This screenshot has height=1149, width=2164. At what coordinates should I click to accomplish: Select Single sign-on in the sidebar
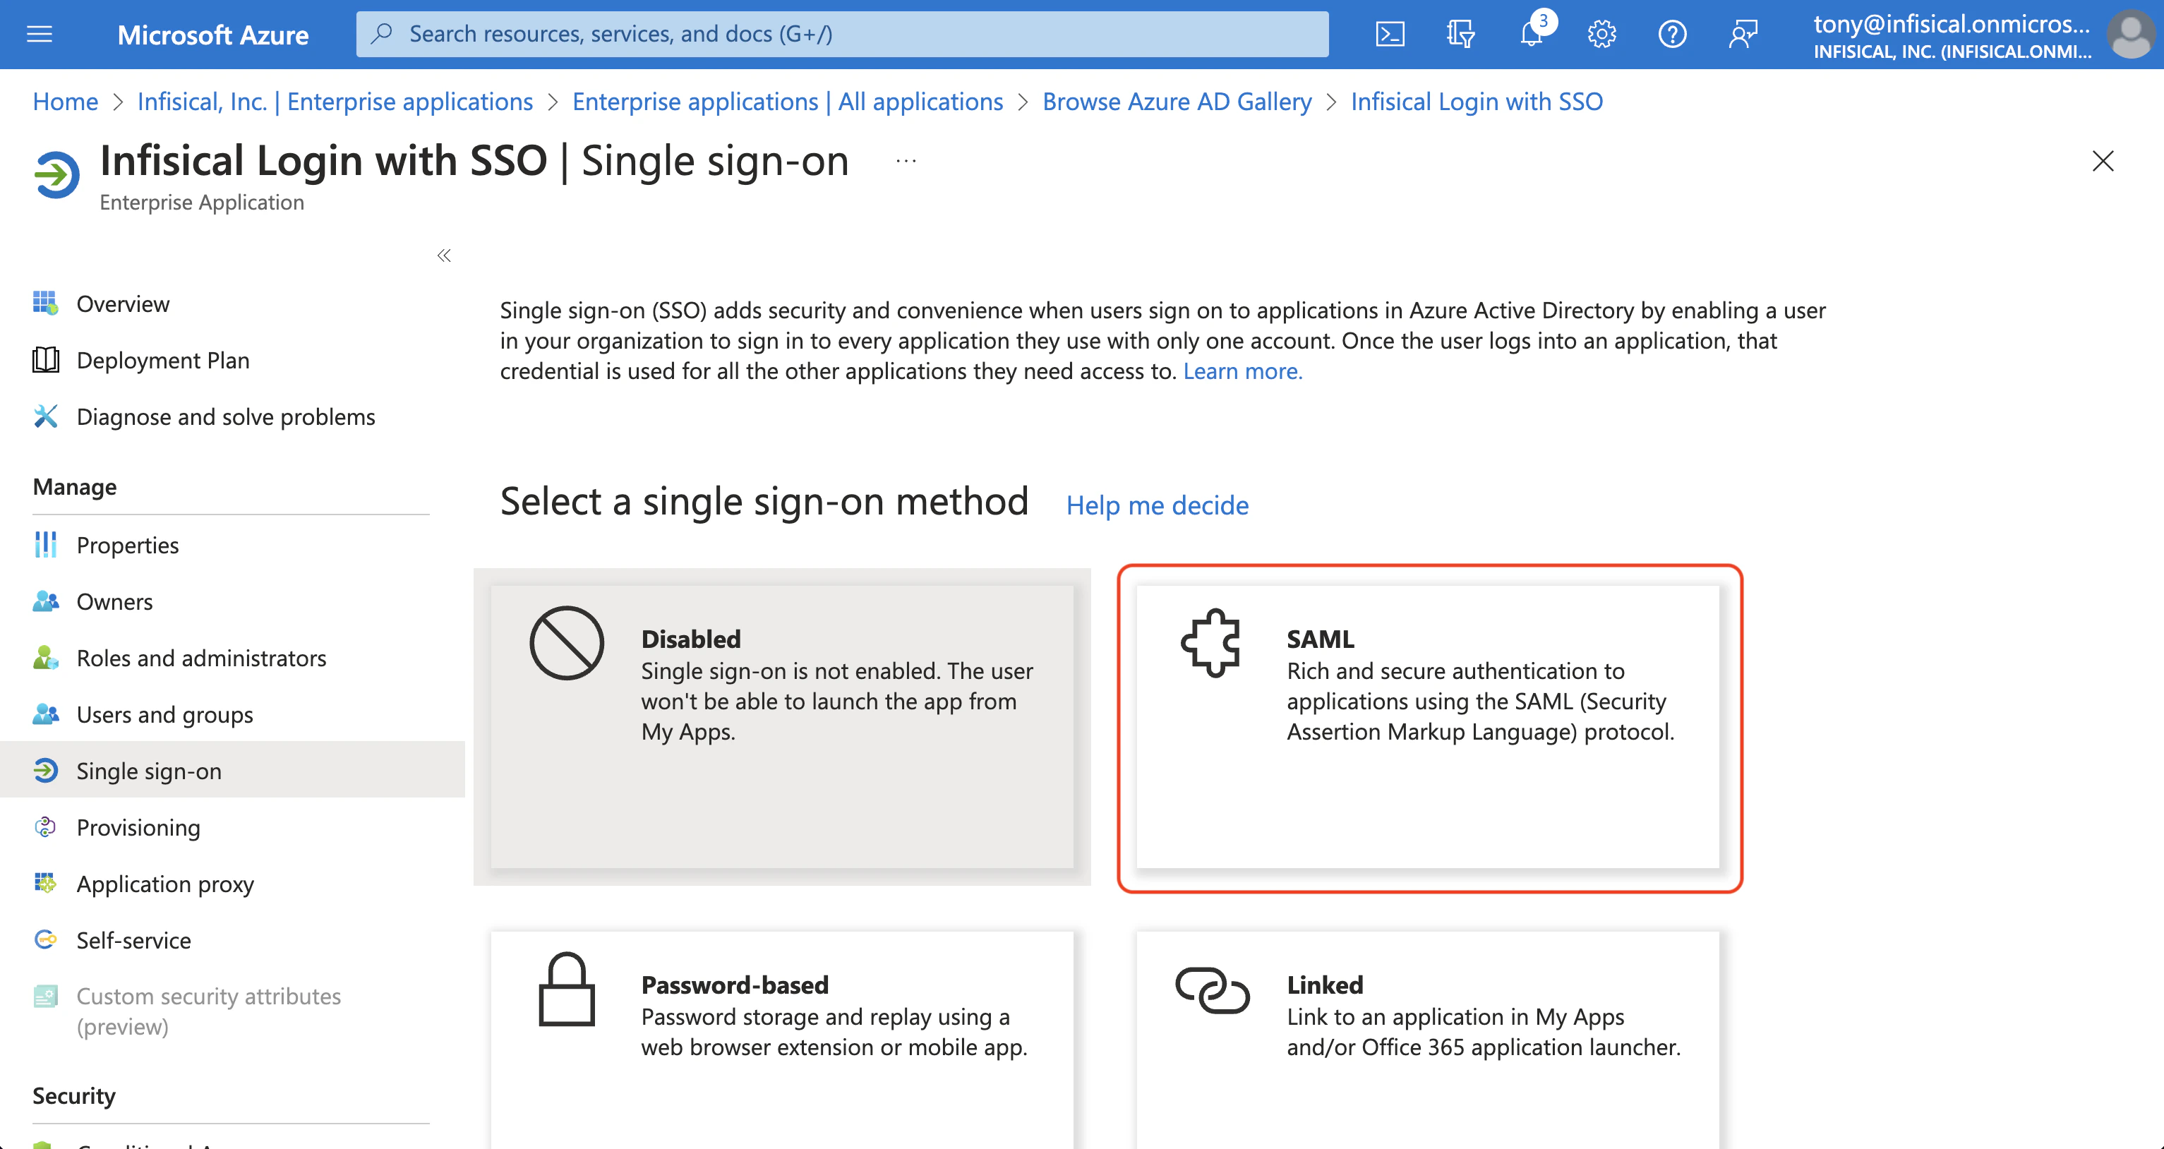(x=232, y=770)
